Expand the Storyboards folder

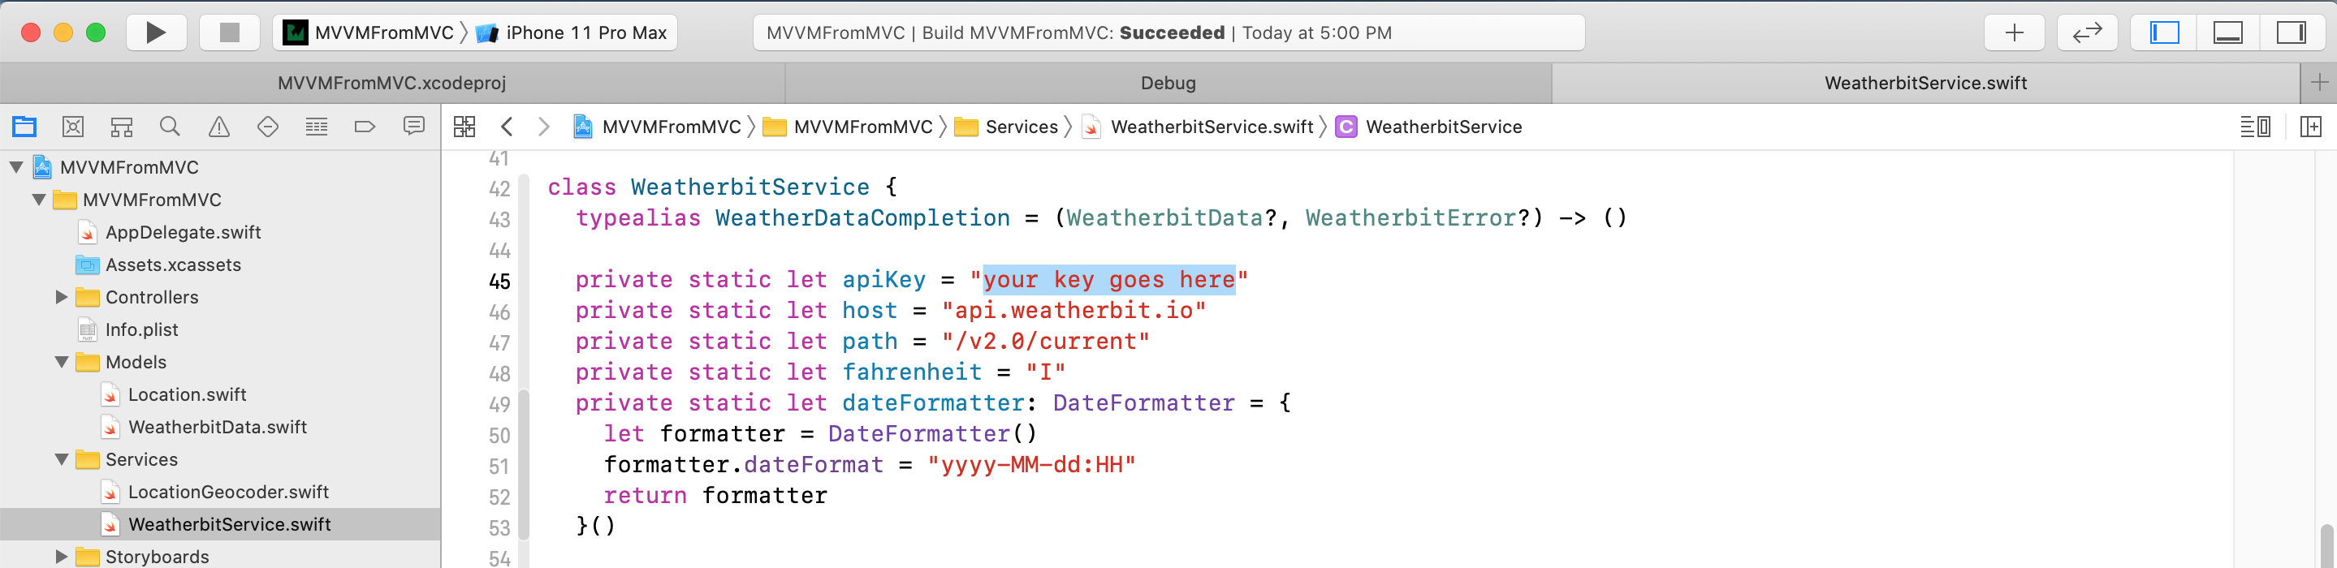click(62, 556)
